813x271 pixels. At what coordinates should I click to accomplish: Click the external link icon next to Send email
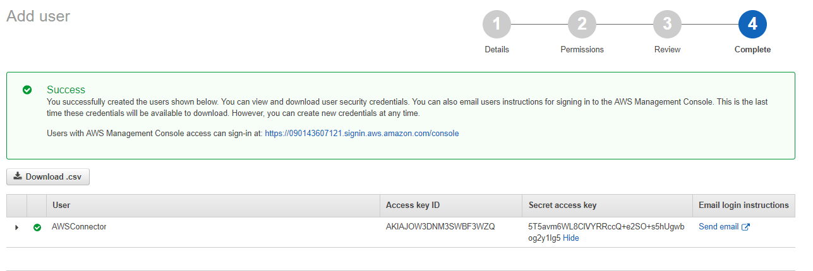tap(745, 228)
